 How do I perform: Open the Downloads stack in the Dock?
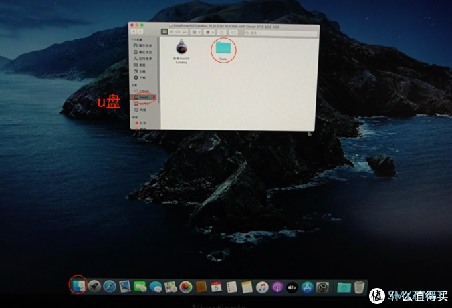click(344, 287)
